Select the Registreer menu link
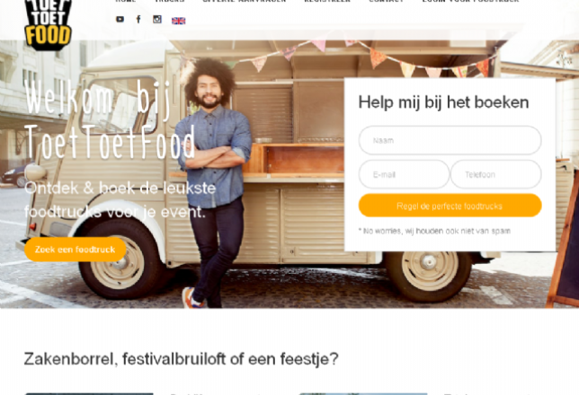 [327, 1]
